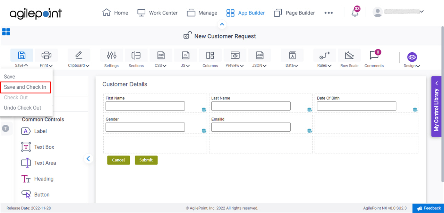444x213 pixels.
Task: Click the vertical scrollbar on right
Action: coord(442,104)
